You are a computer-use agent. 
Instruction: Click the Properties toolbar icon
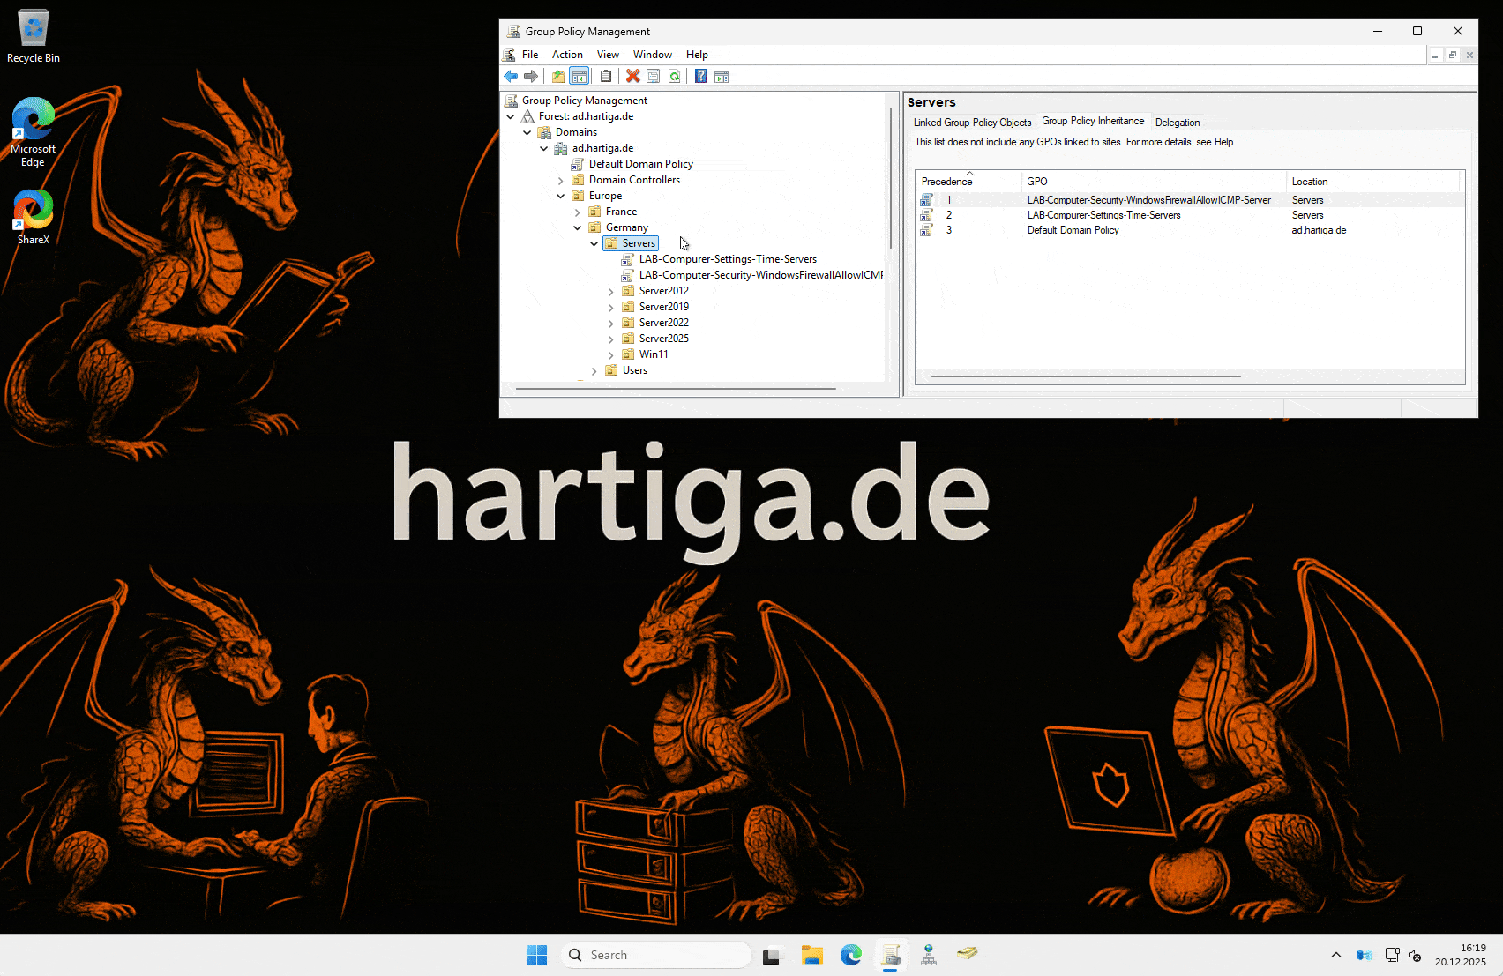653,77
